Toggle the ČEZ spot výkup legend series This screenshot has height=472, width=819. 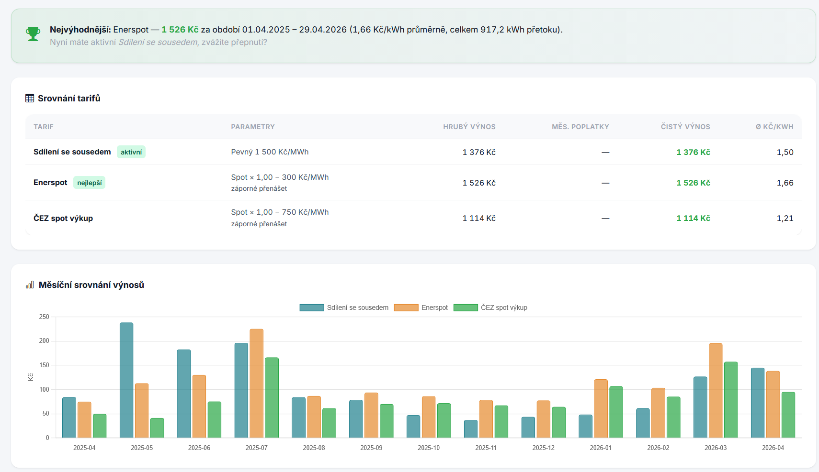[x=504, y=307]
